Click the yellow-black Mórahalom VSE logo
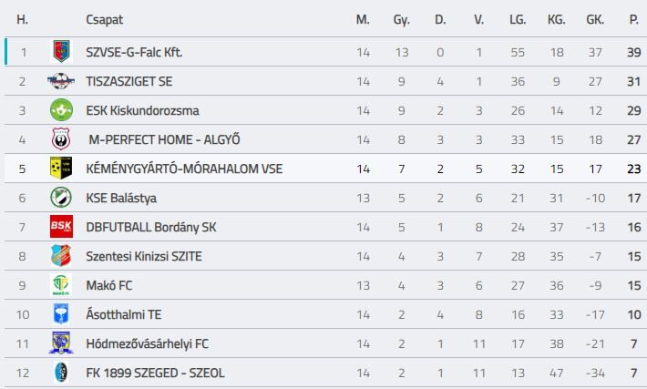This screenshot has width=647, height=389. (x=61, y=169)
